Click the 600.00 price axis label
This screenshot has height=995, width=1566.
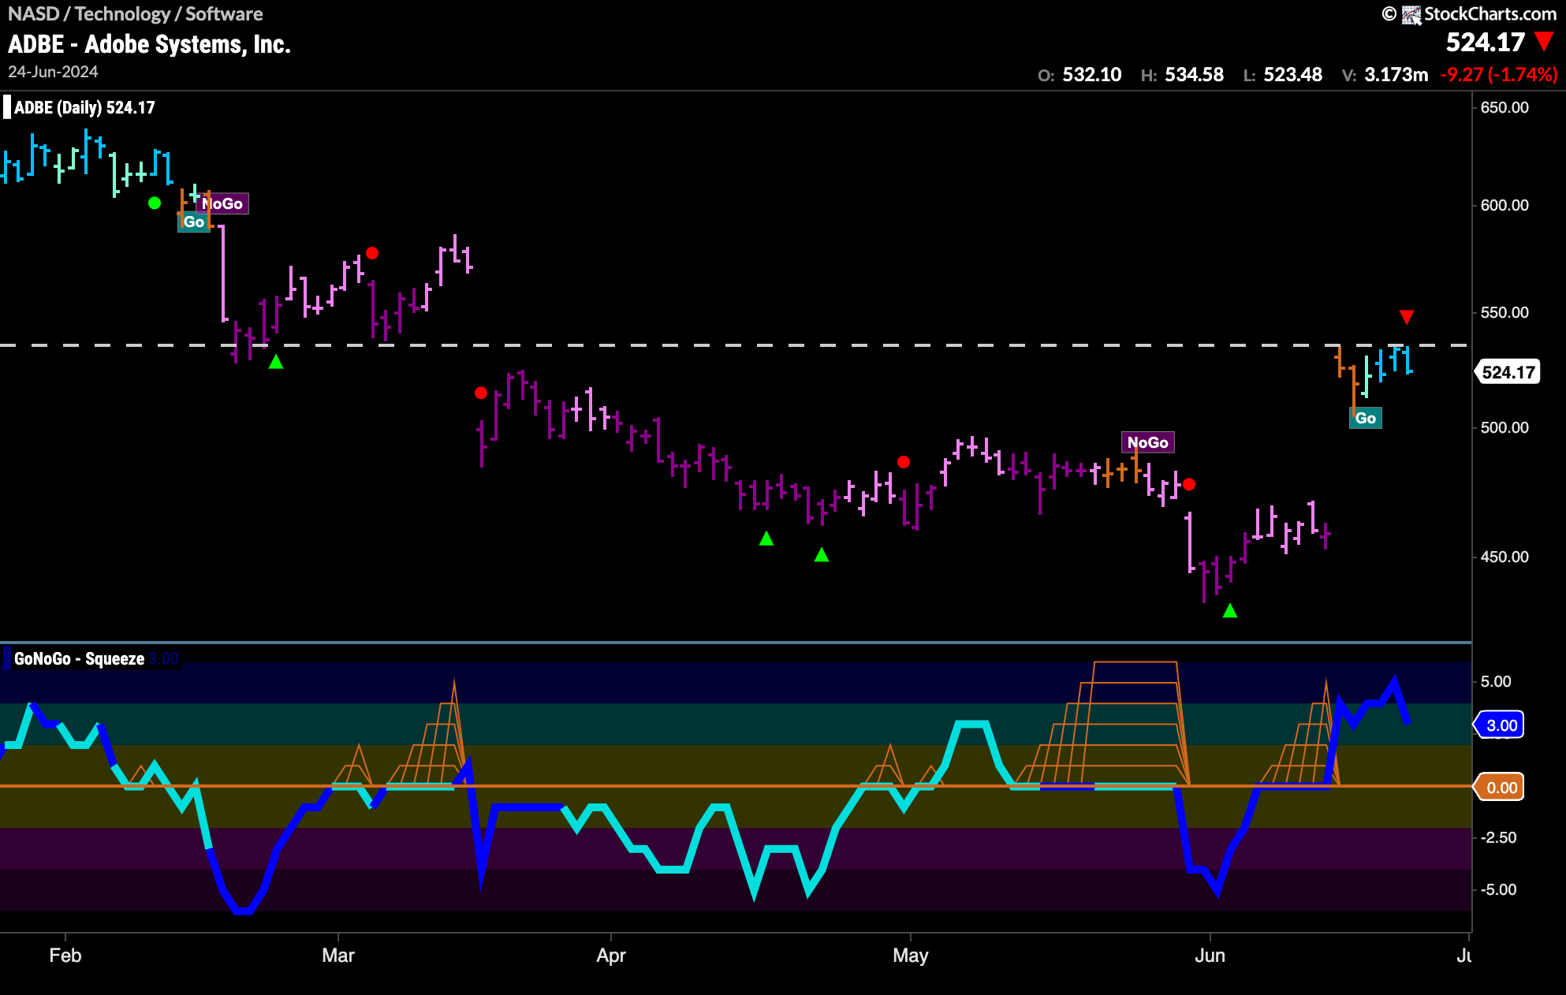(1504, 205)
